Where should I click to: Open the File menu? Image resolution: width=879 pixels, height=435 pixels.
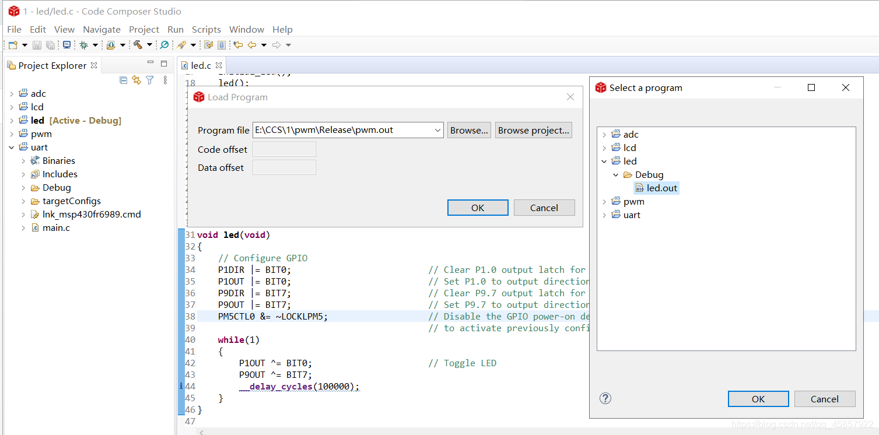click(14, 29)
